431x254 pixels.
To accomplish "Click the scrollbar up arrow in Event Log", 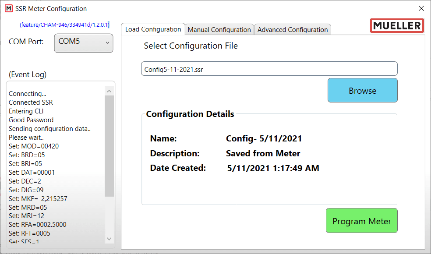I will [x=109, y=90].
